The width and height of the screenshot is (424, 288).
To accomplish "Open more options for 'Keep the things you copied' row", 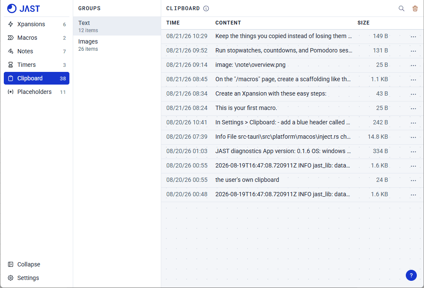I will pos(413,36).
